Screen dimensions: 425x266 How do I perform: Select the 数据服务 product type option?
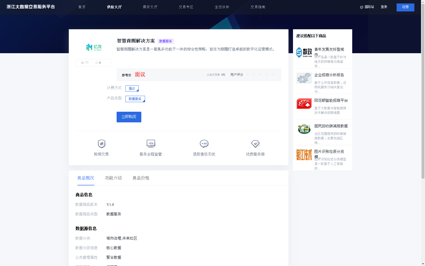pyautogui.click(x=135, y=99)
